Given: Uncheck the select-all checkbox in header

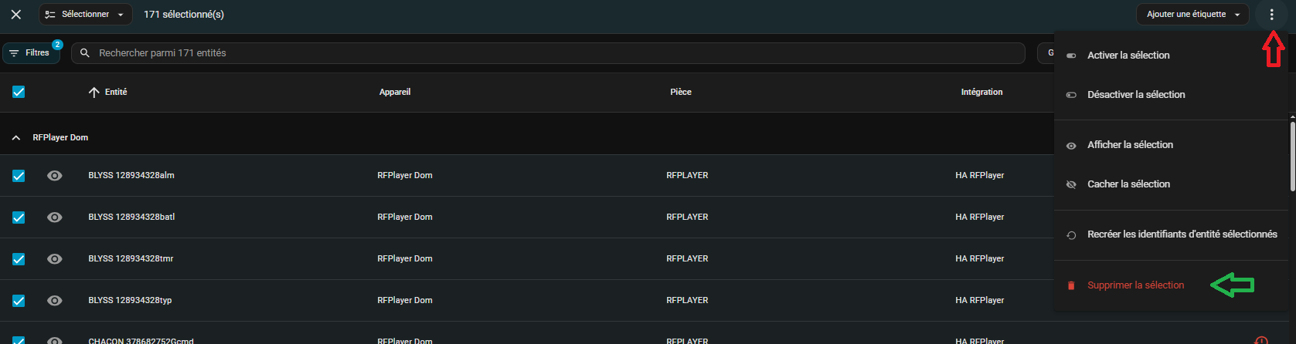Looking at the screenshot, I should click(19, 93).
